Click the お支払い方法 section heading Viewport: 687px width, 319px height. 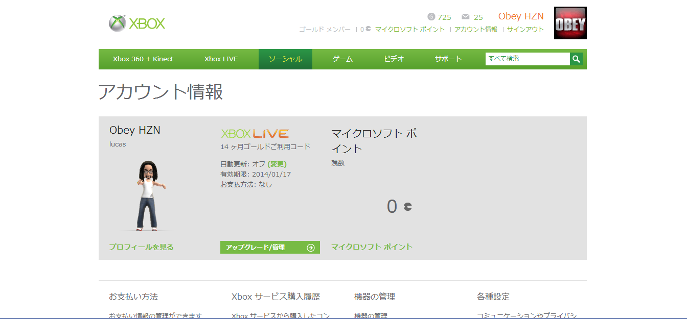pos(133,297)
